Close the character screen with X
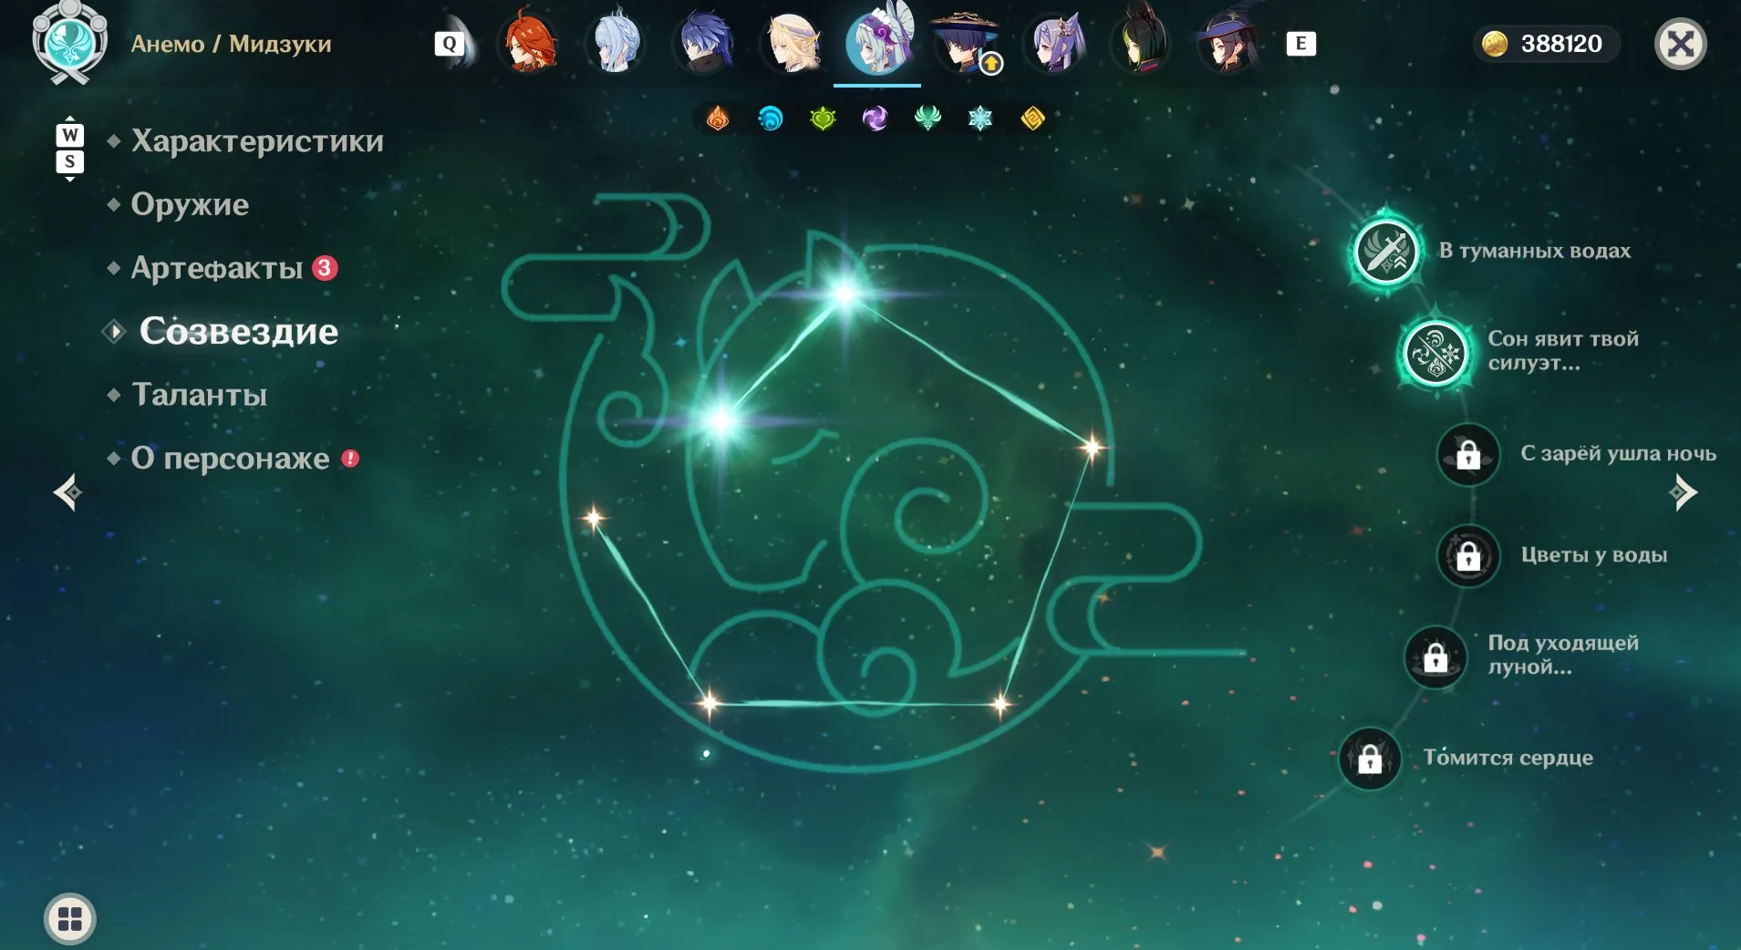The image size is (1741, 950). (1681, 44)
